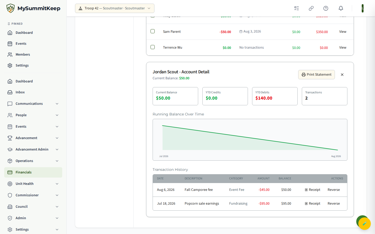This screenshot has height=234, width=375.
Task: Open Receipt for Fall Camporee fee
Action: (312, 190)
